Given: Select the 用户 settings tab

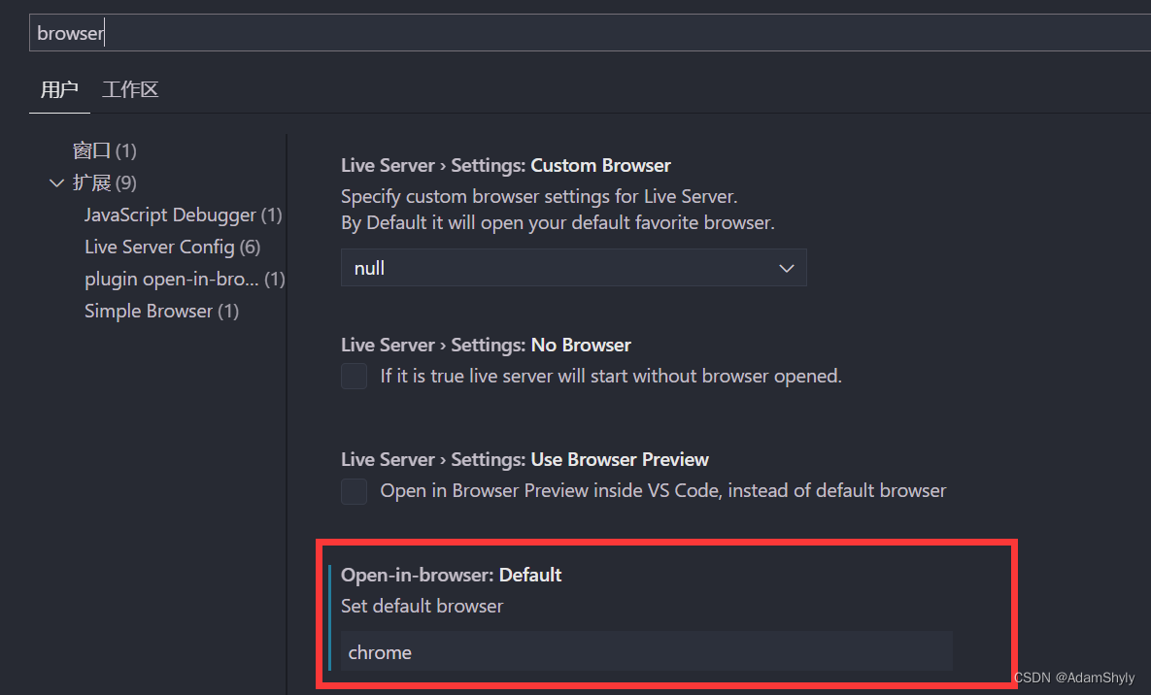Looking at the screenshot, I should pyautogui.click(x=59, y=89).
